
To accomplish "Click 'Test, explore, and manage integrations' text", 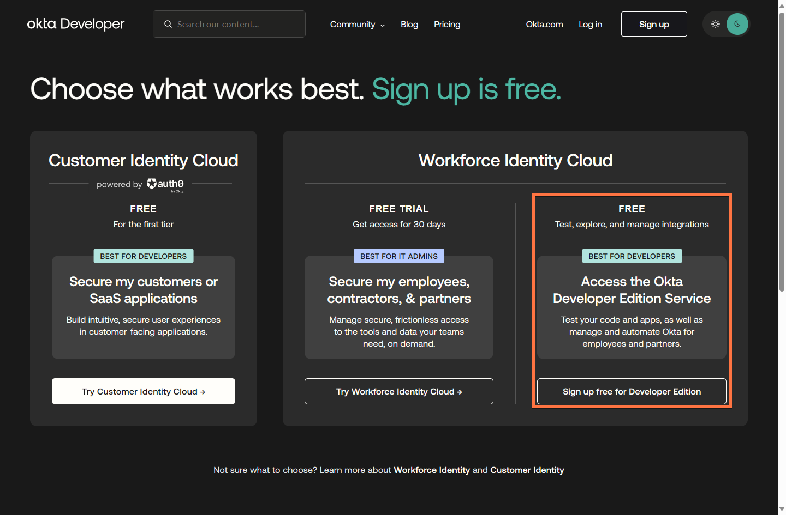I will coord(632,224).
